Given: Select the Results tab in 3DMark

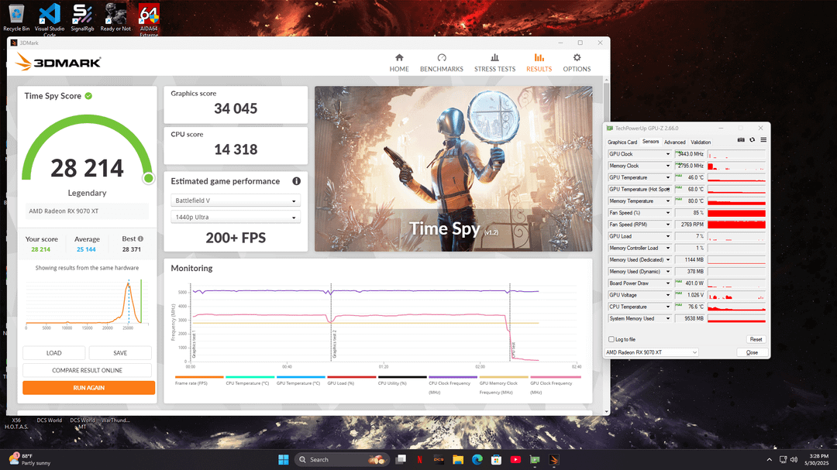Looking at the screenshot, I should (x=539, y=63).
